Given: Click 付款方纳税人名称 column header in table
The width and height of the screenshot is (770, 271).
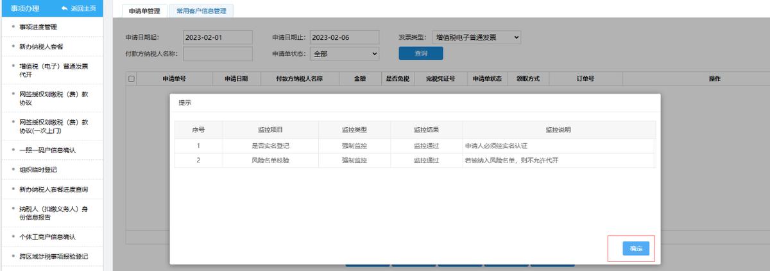Looking at the screenshot, I should 298,78.
